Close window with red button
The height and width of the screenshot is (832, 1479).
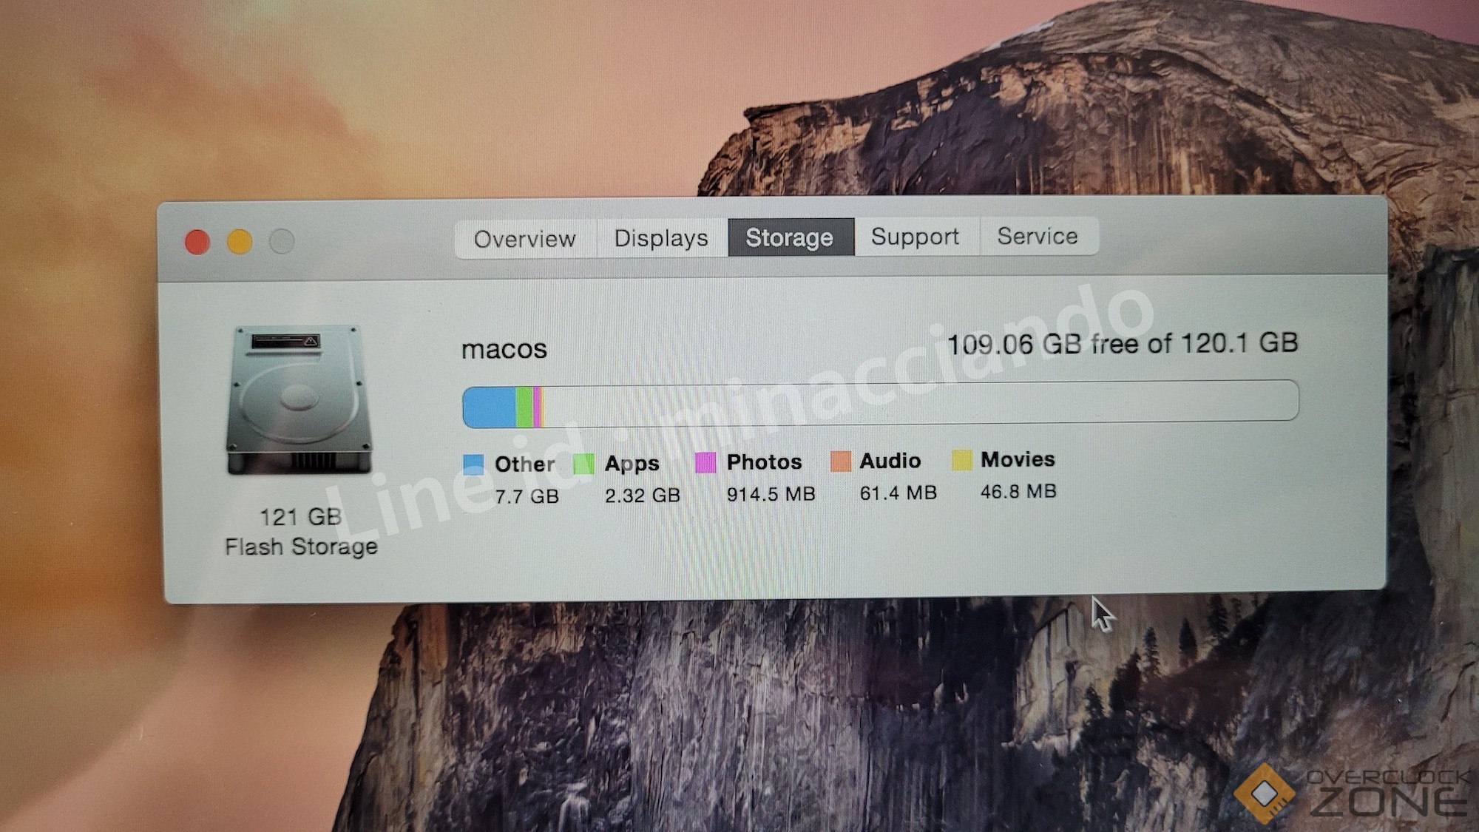[197, 242]
